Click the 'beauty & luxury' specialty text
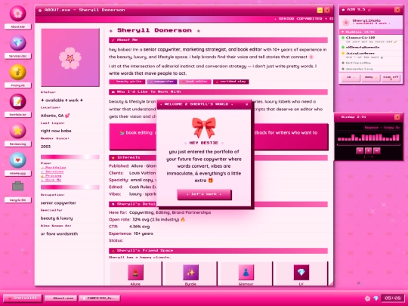Screen dimensions: 408x306 (57, 218)
